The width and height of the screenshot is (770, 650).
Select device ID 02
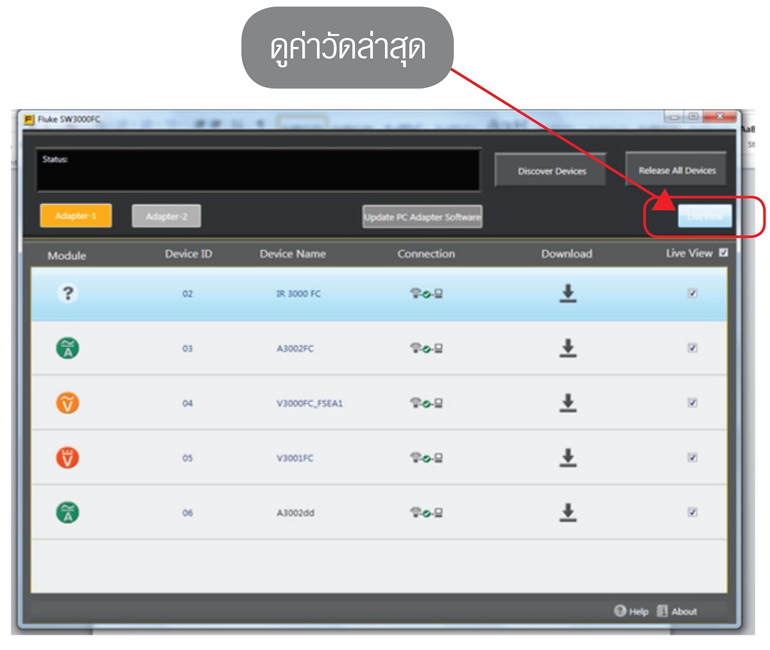(x=187, y=294)
